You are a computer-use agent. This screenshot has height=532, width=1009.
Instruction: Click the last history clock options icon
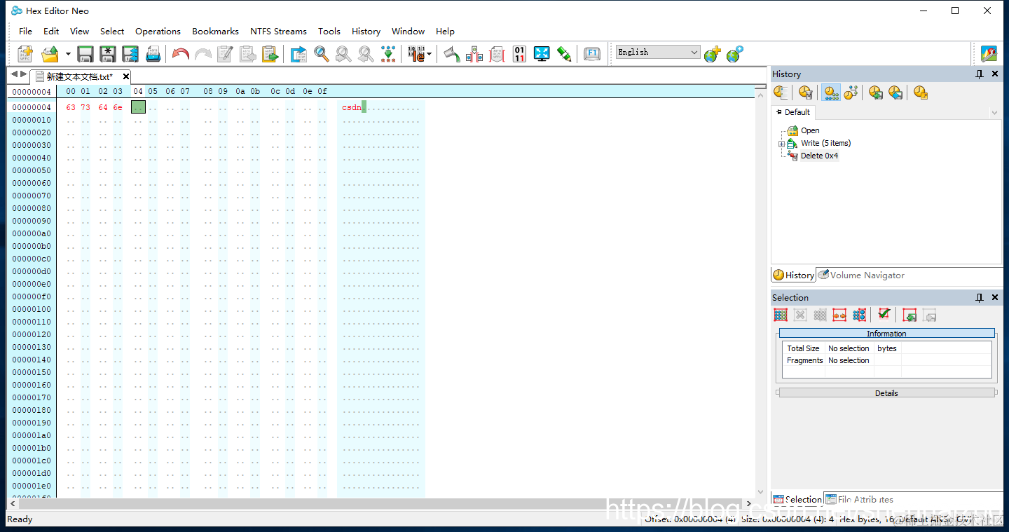click(920, 93)
